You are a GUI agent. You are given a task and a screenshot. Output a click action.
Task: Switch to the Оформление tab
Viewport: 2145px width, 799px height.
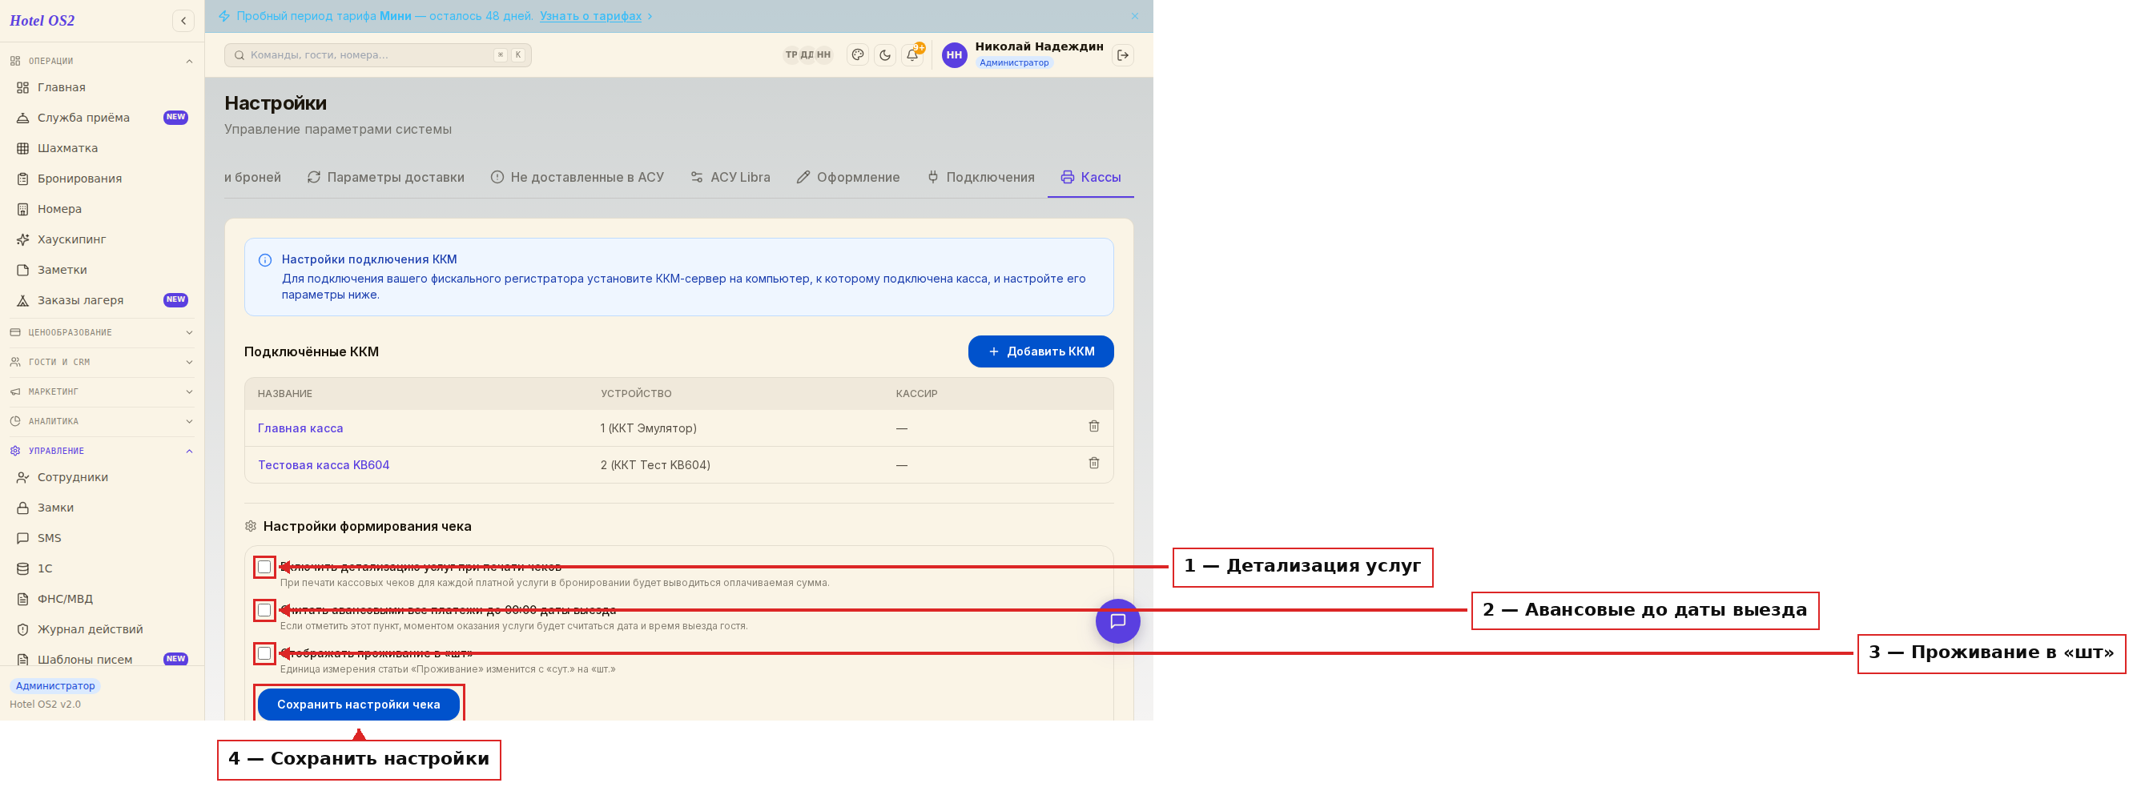point(847,177)
